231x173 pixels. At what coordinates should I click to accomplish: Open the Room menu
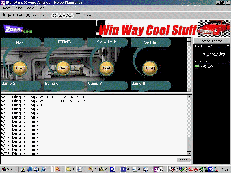(x=6, y=8)
